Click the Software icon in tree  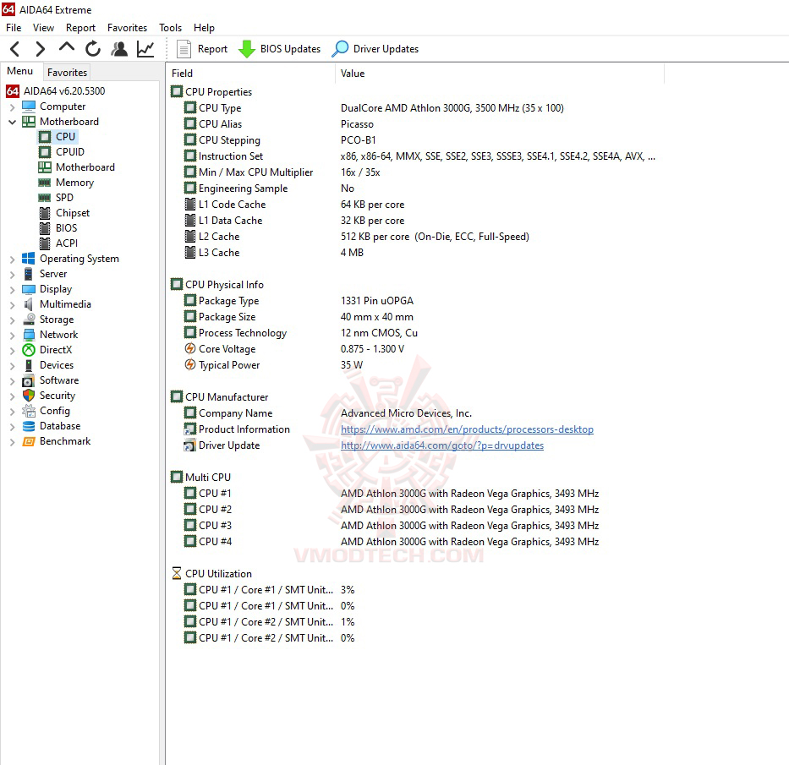click(29, 380)
